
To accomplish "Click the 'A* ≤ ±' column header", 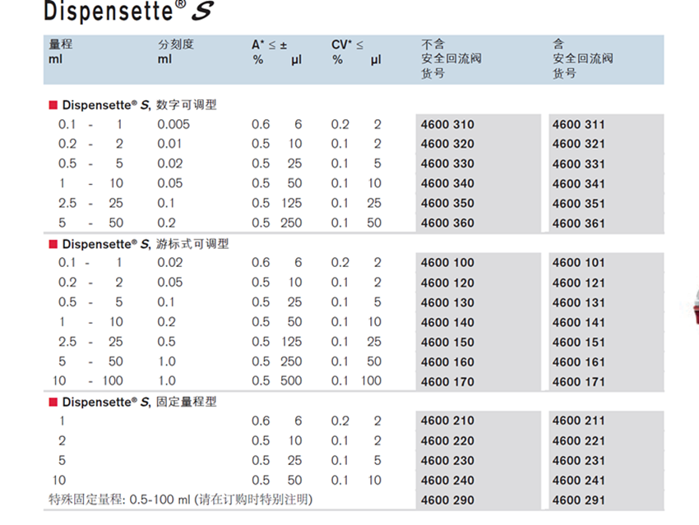I will pos(269,45).
